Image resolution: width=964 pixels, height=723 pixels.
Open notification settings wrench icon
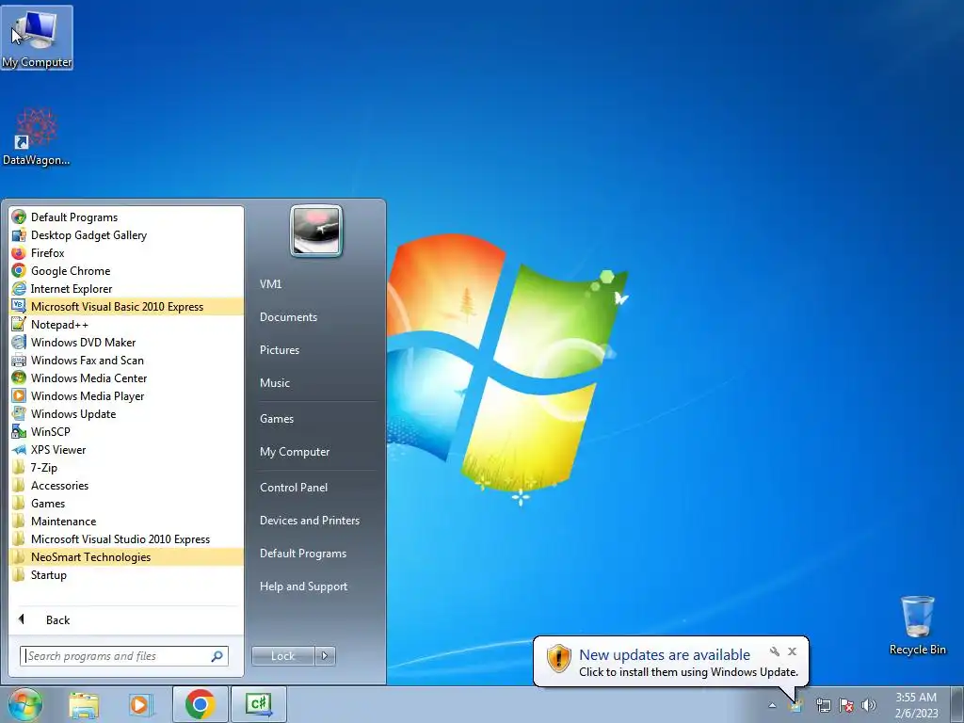(775, 651)
